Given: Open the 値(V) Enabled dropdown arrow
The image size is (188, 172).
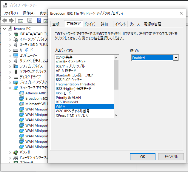Looking at the screenshot, I should click(176, 58).
